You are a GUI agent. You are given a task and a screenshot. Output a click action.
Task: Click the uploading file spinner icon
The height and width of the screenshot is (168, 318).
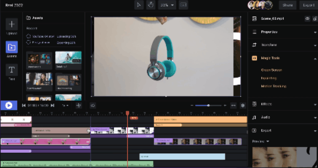pos(28,36)
